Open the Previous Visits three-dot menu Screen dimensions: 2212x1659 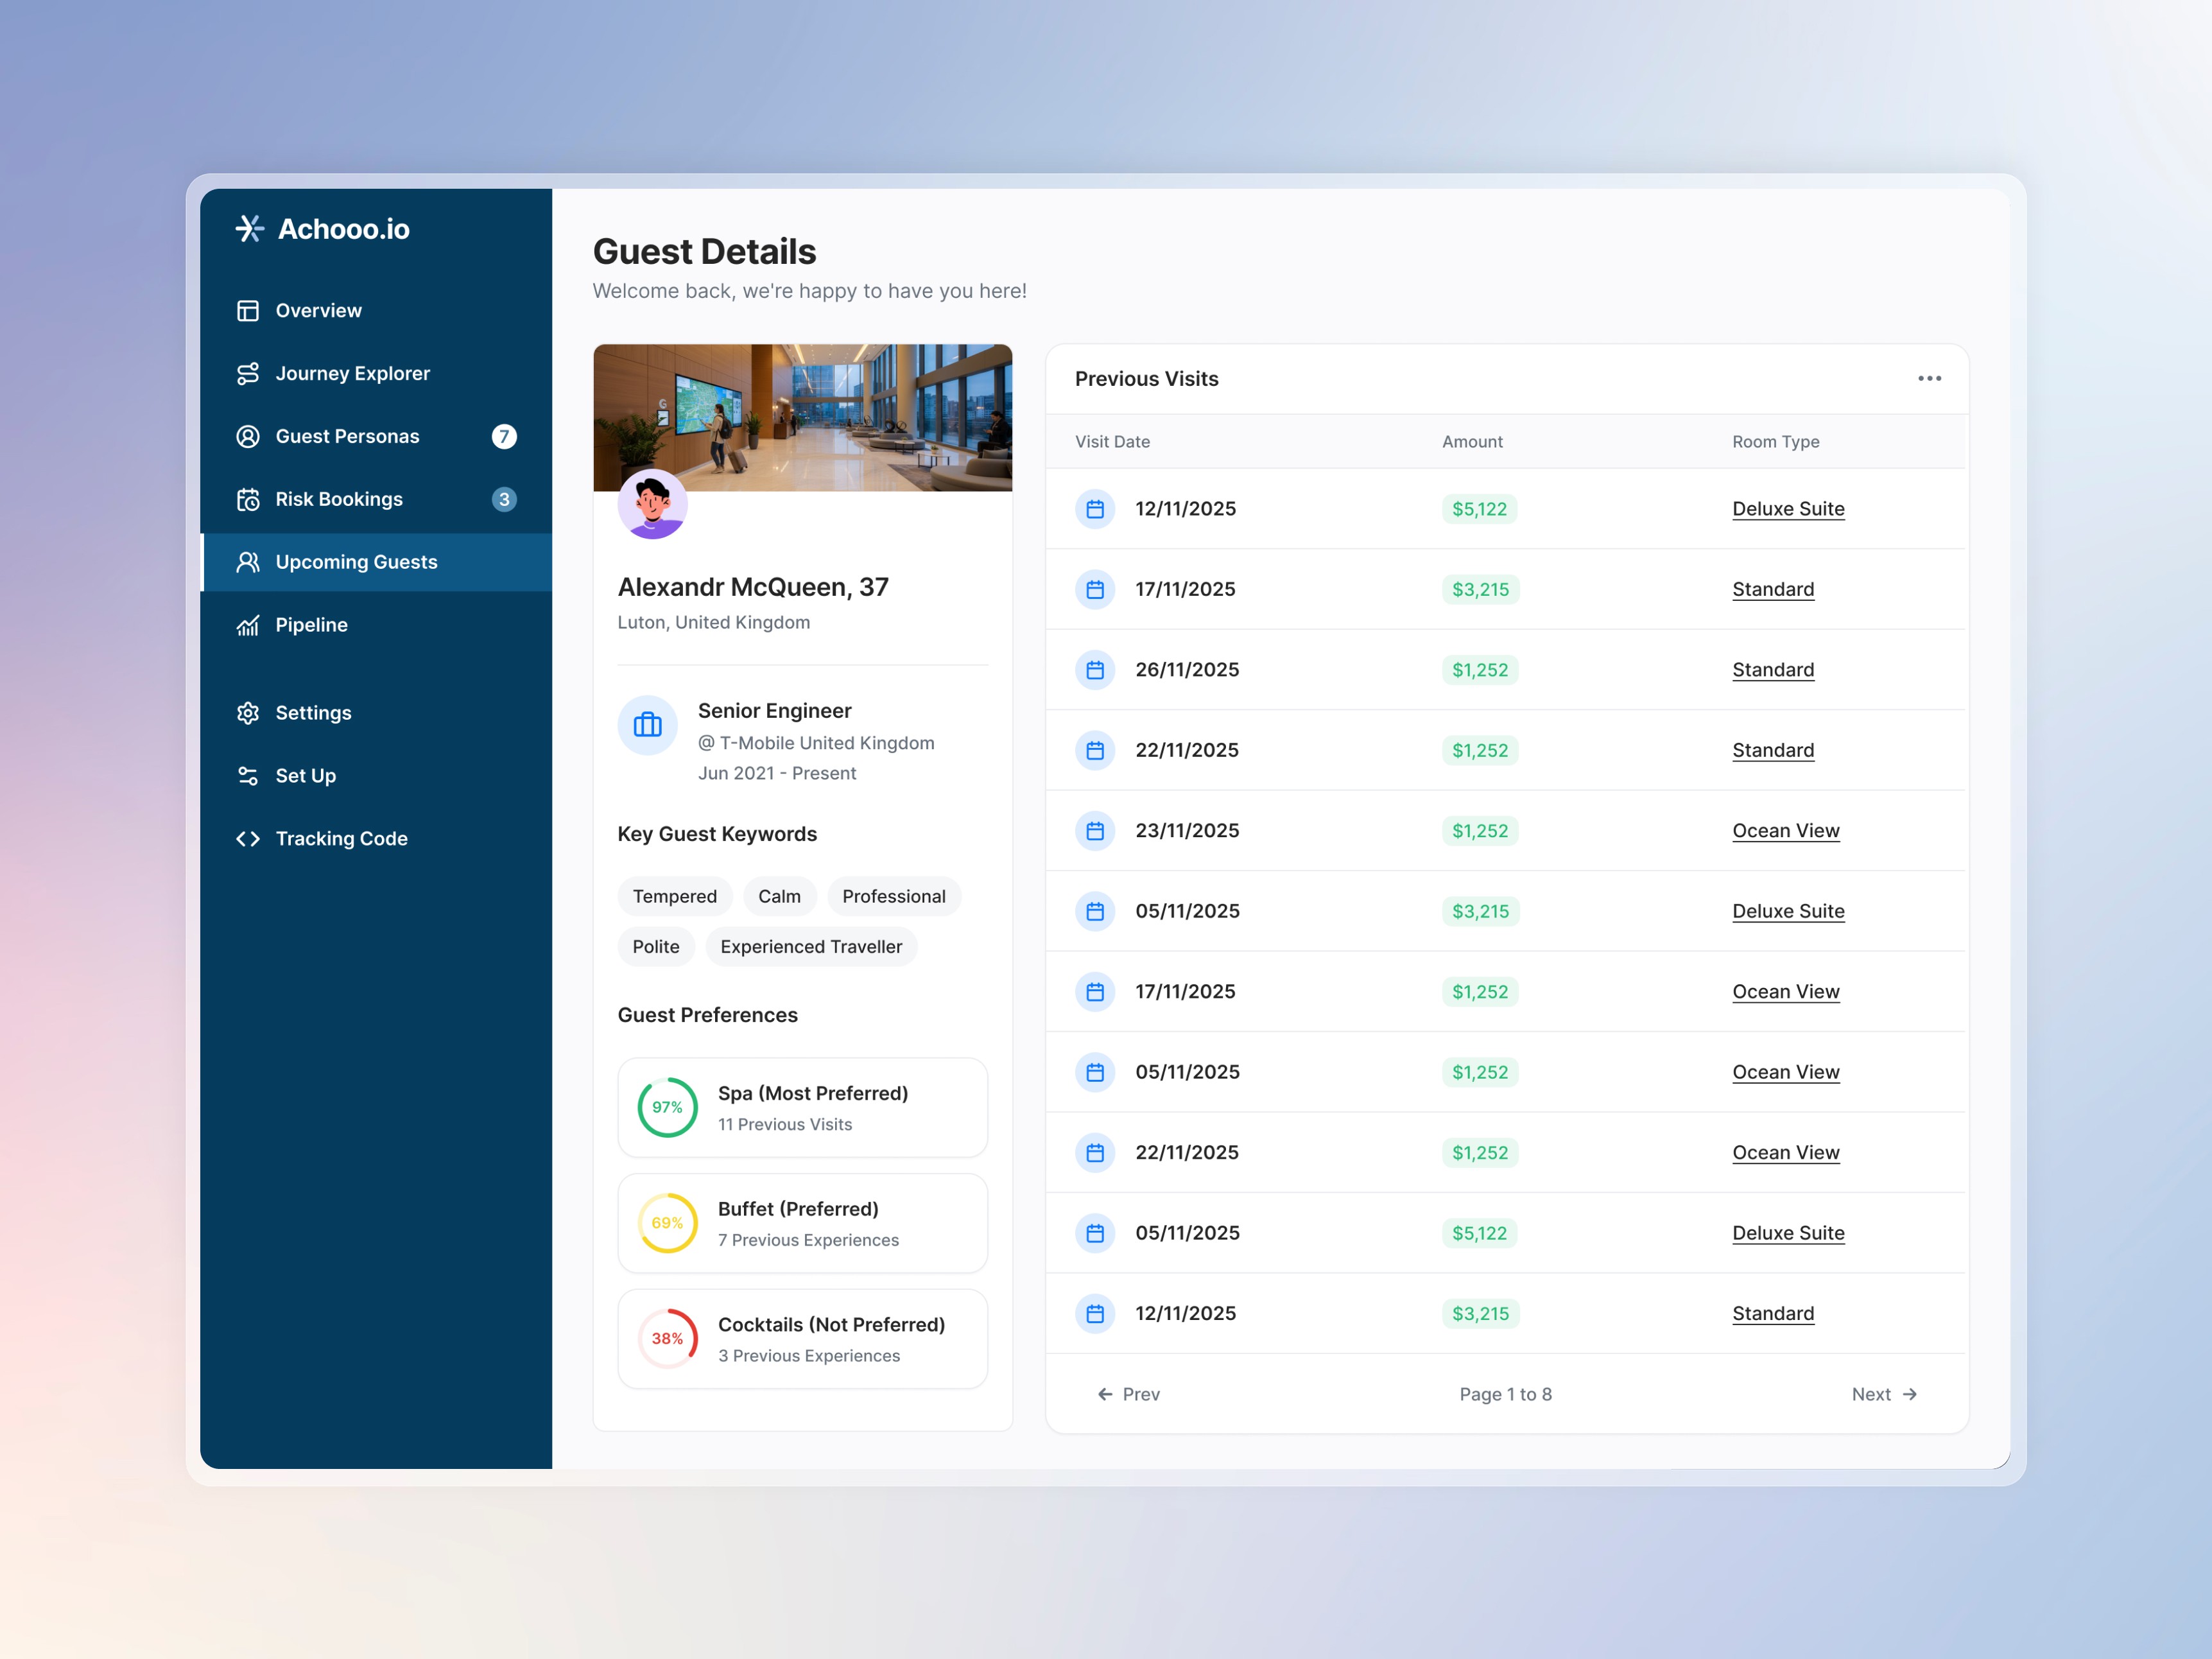pyautogui.click(x=1929, y=379)
